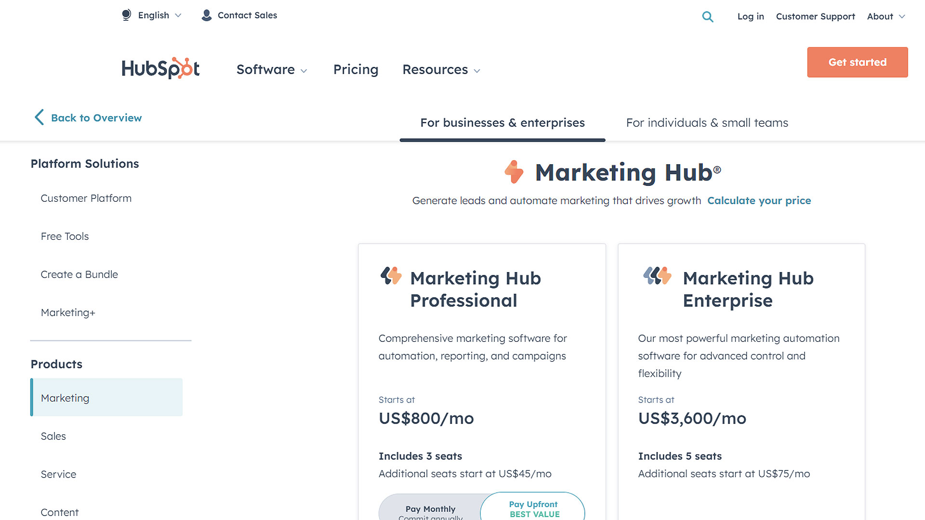The height and width of the screenshot is (520, 925).
Task: Open Customer Support link
Action: (815, 16)
